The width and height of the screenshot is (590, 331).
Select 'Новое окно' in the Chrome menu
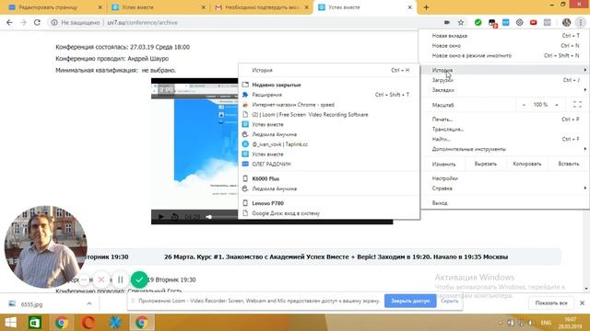point(504,45)
